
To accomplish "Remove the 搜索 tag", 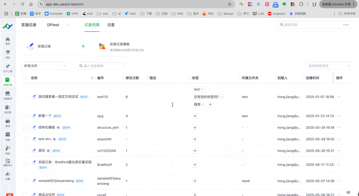I will [x=202, y=104].
